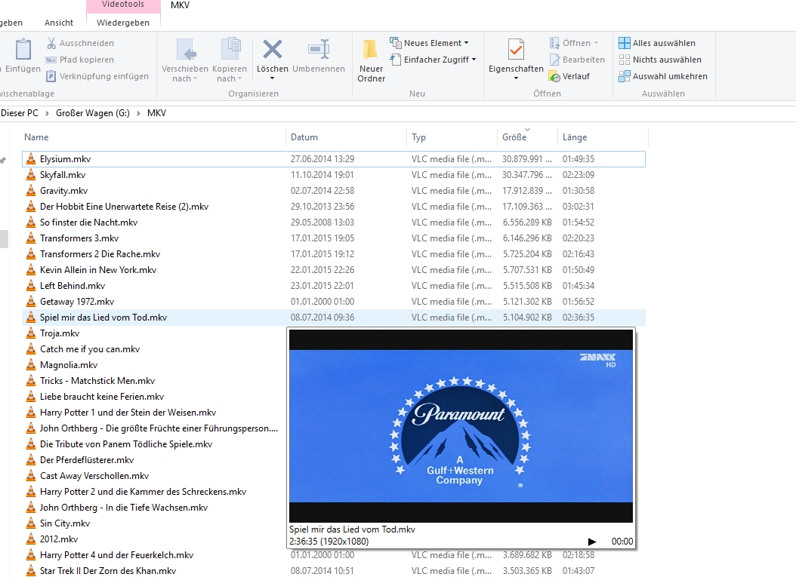The width and height of the screenshot is (796, 577).
Task: Click Nichts auswählen
Action: (x=660, y=60)
